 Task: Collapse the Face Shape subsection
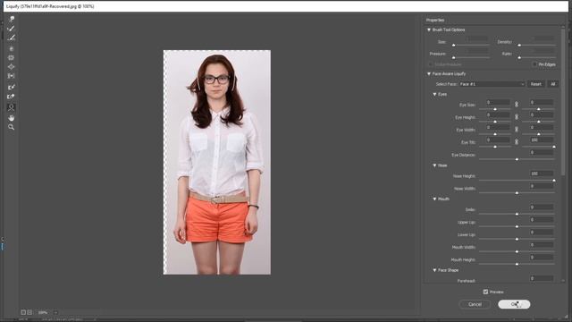pyautogui.click(x=434, y=270)
